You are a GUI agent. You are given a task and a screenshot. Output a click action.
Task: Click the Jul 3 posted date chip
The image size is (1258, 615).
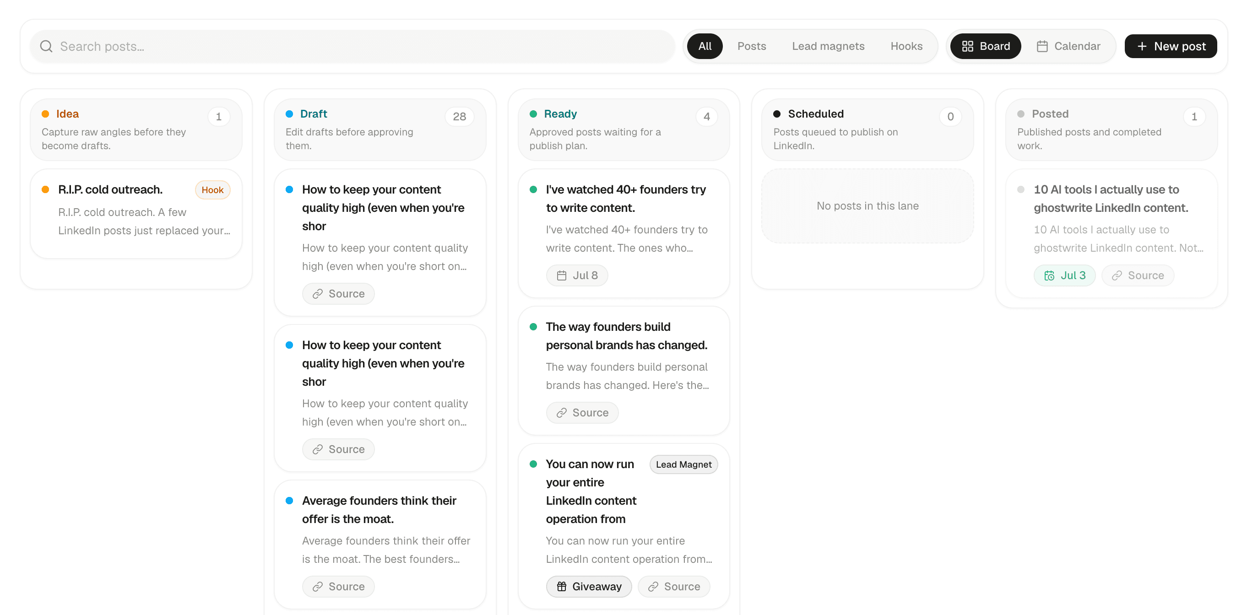(1065, 276)
